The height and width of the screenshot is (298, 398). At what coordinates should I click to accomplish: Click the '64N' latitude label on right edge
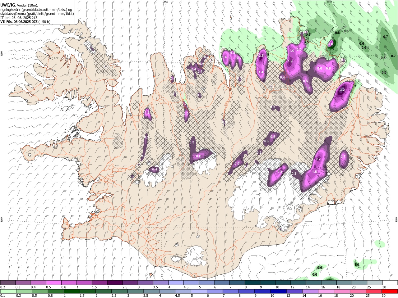pyautogui.click(x=396, y=219)
